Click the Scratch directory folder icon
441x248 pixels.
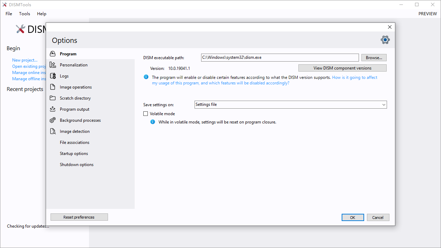pyautogui.click(x=53, y=98)
